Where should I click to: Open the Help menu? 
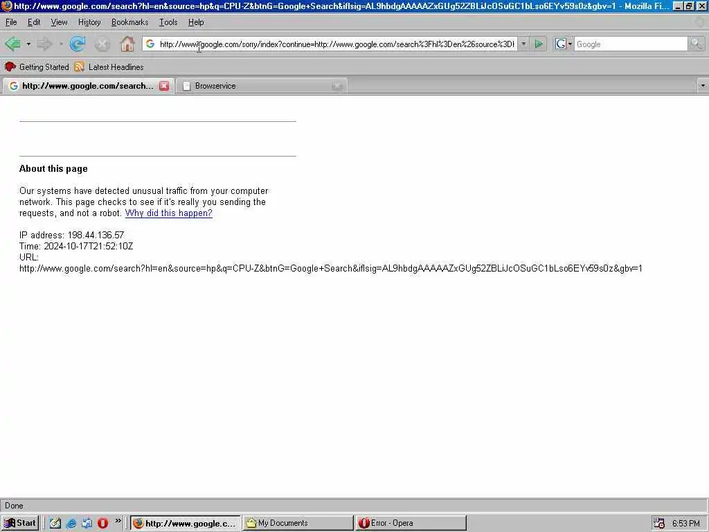tap(196, 22)
